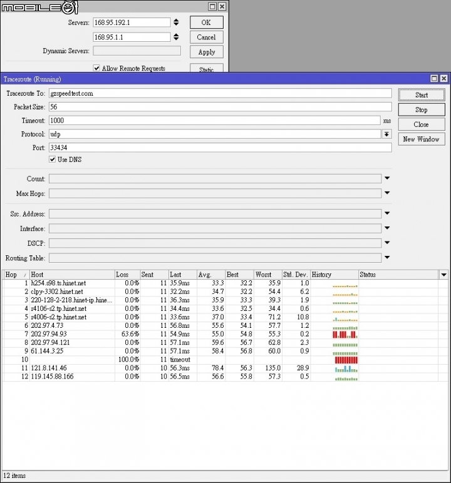Viewport: 451px width, 483px height.
Task: Sort the table by the History column
Action: tap(334, 275)
